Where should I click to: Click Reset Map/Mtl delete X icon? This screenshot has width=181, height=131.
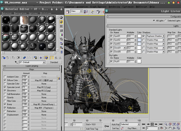pyautogui.click(x=19, y=57)
